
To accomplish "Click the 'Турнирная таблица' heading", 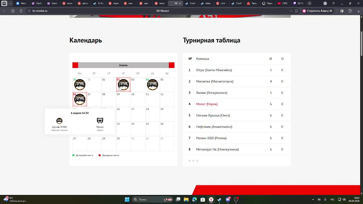I will coord(212,40).
